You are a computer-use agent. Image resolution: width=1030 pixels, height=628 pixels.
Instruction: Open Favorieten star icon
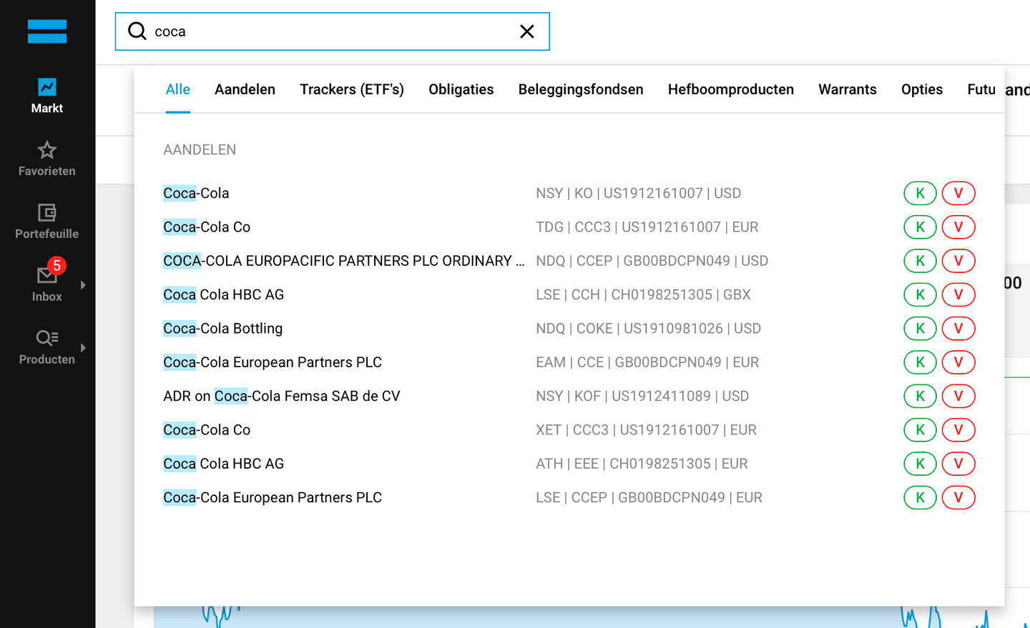[x=46, y=150]
